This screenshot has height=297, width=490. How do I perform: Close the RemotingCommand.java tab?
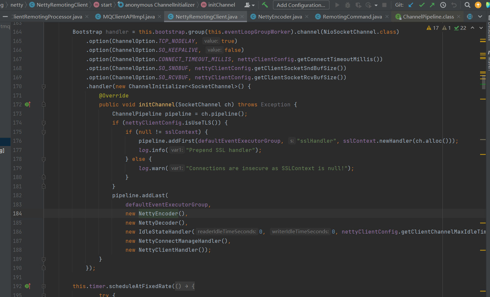tap(387, 17)
